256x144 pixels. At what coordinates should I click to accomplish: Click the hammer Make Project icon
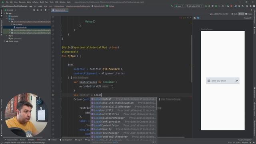click(172, 6)
